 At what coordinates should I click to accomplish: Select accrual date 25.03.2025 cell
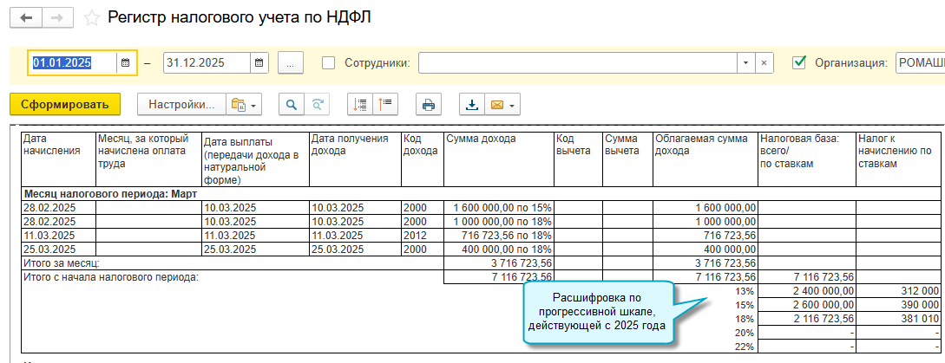point(58,249)
